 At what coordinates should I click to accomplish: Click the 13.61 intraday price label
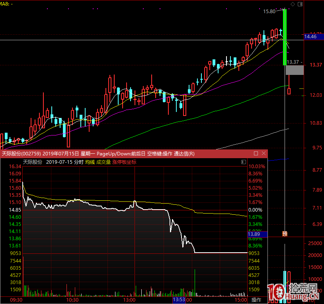[15, 246]
